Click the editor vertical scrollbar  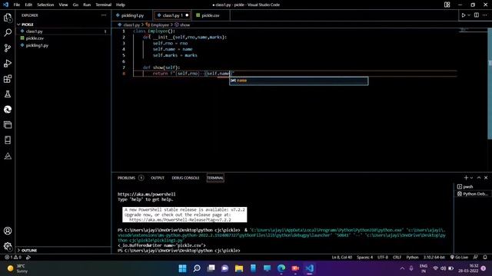click(490, 84)
